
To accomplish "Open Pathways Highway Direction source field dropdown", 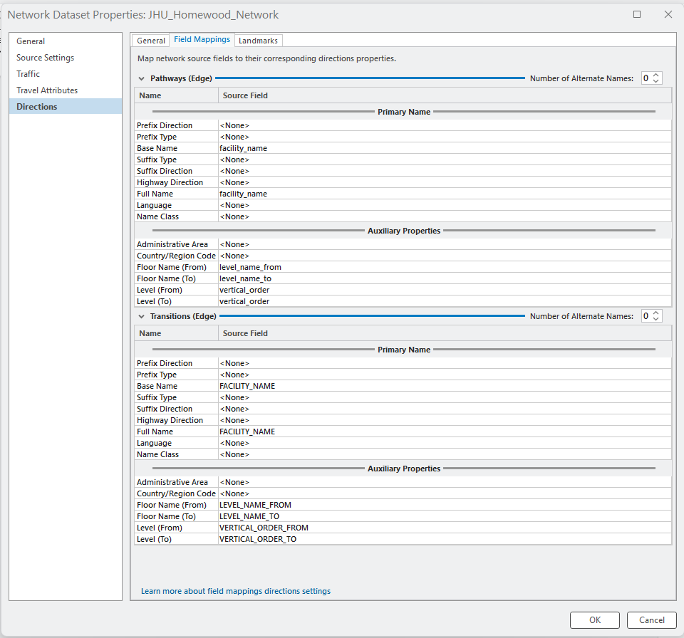I will pyautogui.click(x=445, y=182).
